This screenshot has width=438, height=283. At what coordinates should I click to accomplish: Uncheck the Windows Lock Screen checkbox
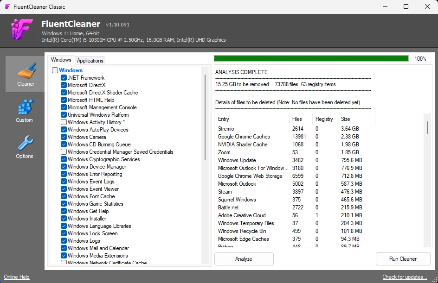click(x=64, y=233)
